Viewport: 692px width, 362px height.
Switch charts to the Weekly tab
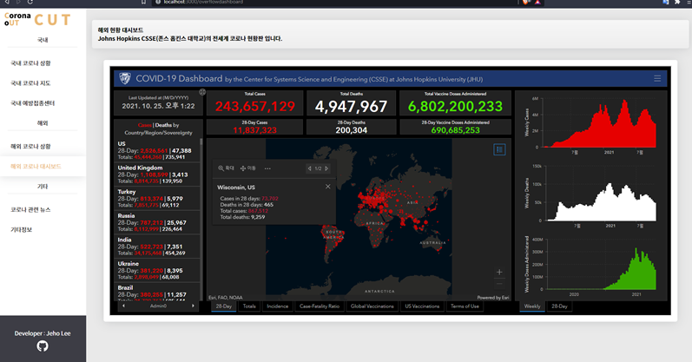pyautogui.click(x=532, y=306)
